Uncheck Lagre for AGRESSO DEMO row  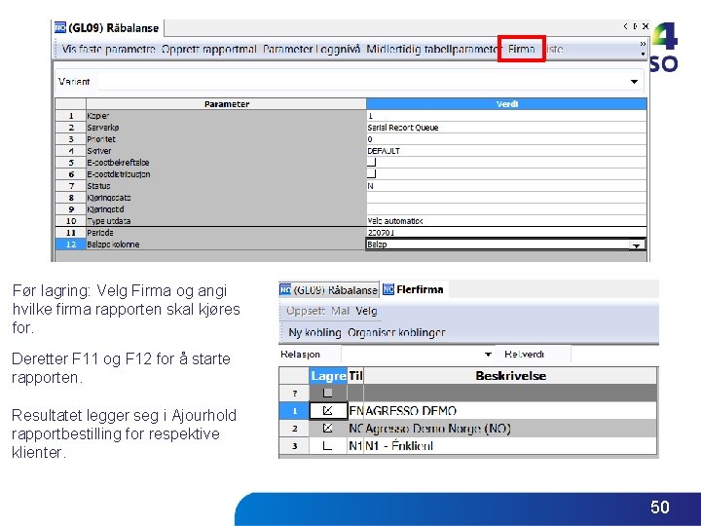328,410
